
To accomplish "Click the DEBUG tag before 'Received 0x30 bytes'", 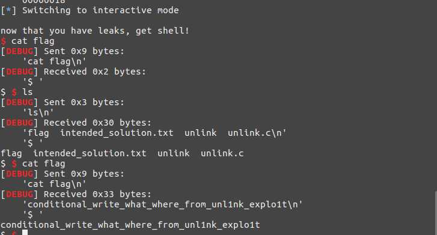I will pyautogui.click(x=19, y=123).
